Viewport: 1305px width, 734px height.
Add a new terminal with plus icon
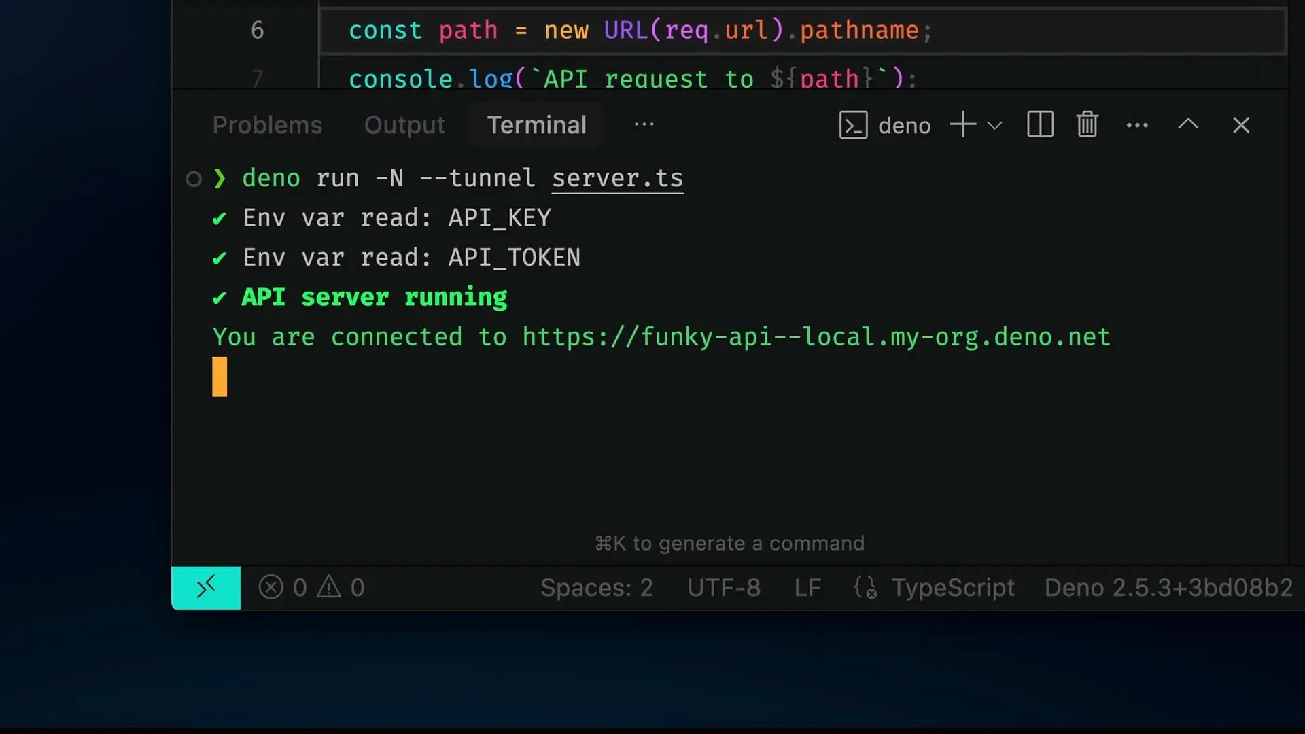tap(962, 125)
